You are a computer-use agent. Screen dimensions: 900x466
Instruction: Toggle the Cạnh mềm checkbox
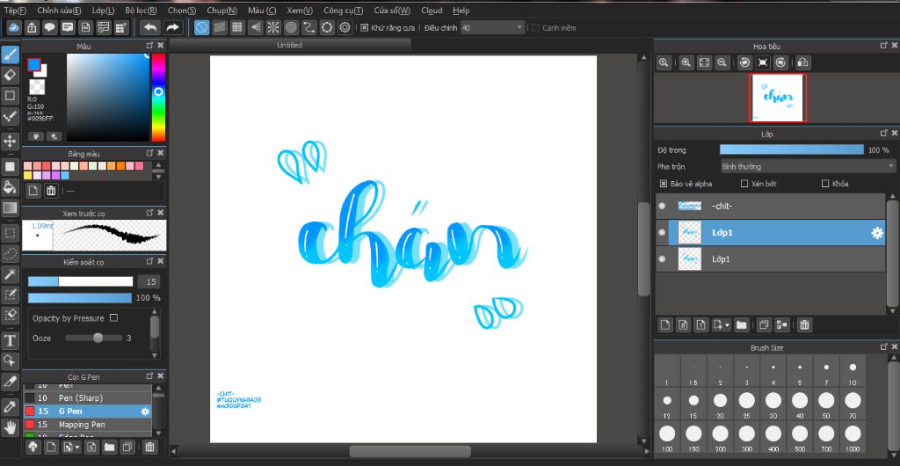(x=535, y=27)
